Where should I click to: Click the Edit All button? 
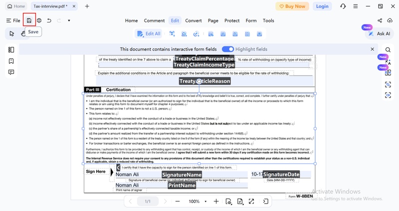pyautogui.click(x=149, y=34)
